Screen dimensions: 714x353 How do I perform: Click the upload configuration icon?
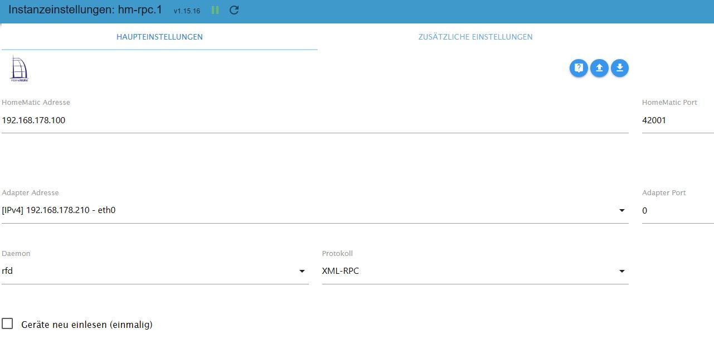point(599,68)
